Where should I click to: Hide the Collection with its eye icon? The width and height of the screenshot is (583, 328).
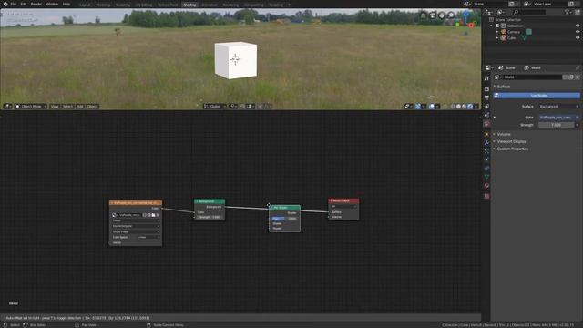(x=578, y=26)
